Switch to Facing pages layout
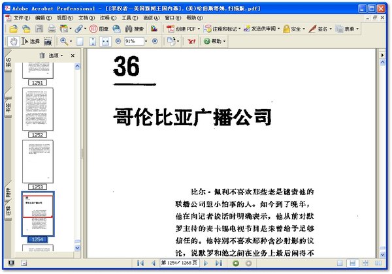Screen dimensions: 392x274 378,263
